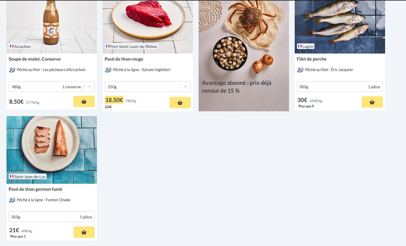Click fisherman icon beside Les pêcheurs d'Arcachon
Screen dimensions: 406x246
click(12, 70)
